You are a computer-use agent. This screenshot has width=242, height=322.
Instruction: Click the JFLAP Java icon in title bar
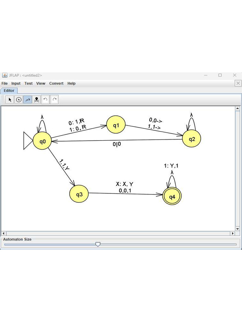pos(4,75)
